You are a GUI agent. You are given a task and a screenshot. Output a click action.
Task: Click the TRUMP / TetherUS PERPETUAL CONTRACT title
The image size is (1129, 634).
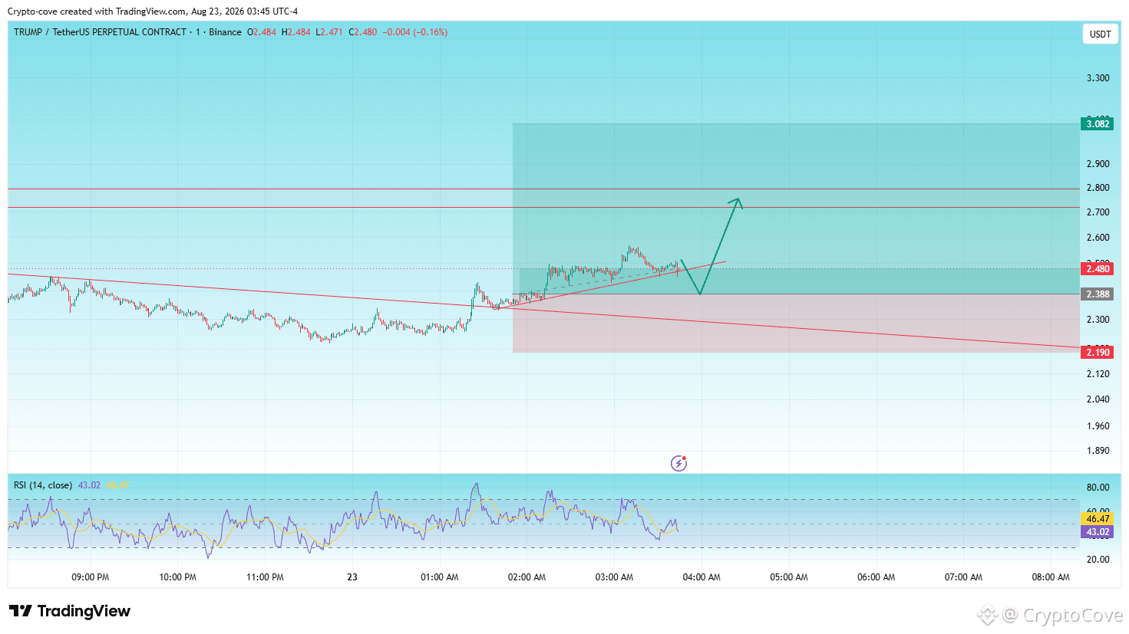100,32
